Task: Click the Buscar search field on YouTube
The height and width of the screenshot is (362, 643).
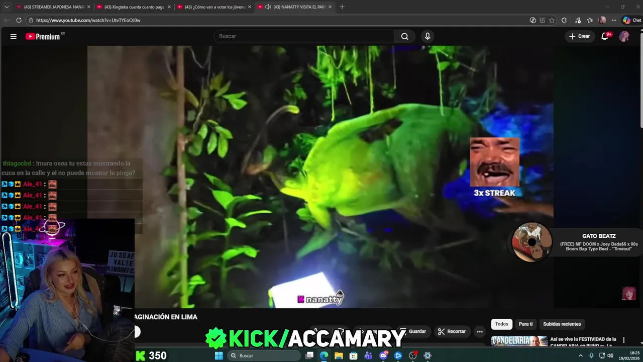Action: 304,36
